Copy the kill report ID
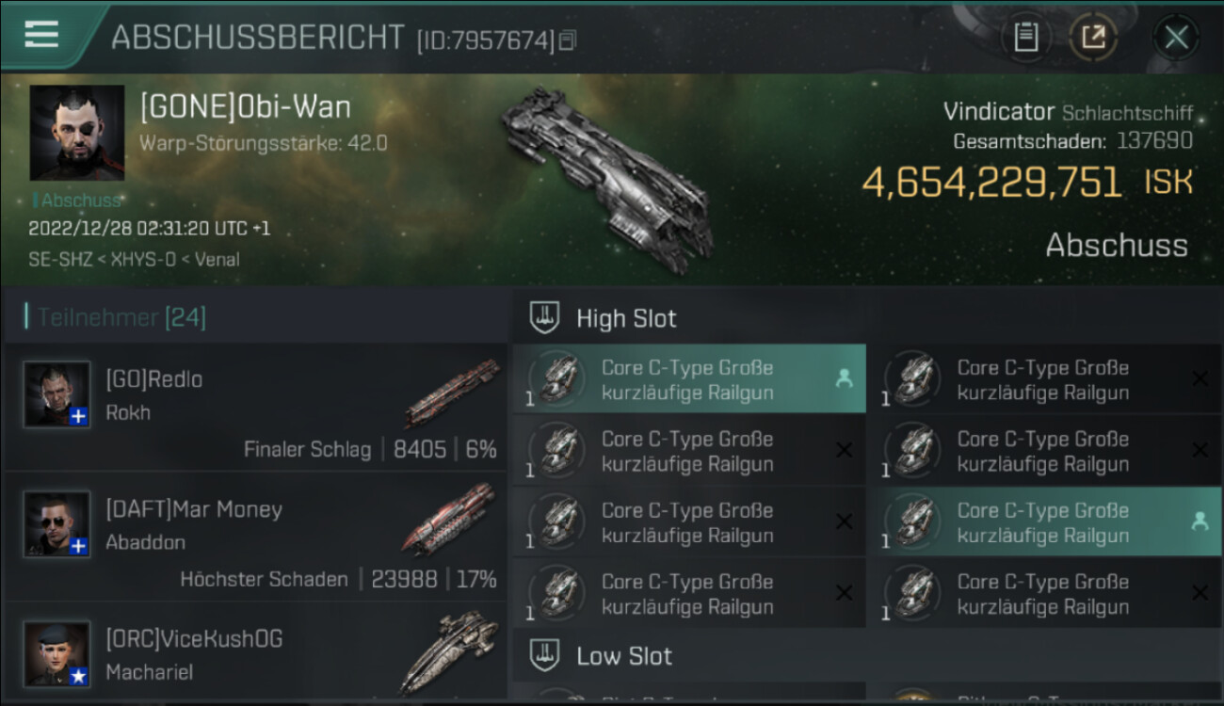Image resolution: width=1224 pixels, height=706 pixels. point(567,40)
